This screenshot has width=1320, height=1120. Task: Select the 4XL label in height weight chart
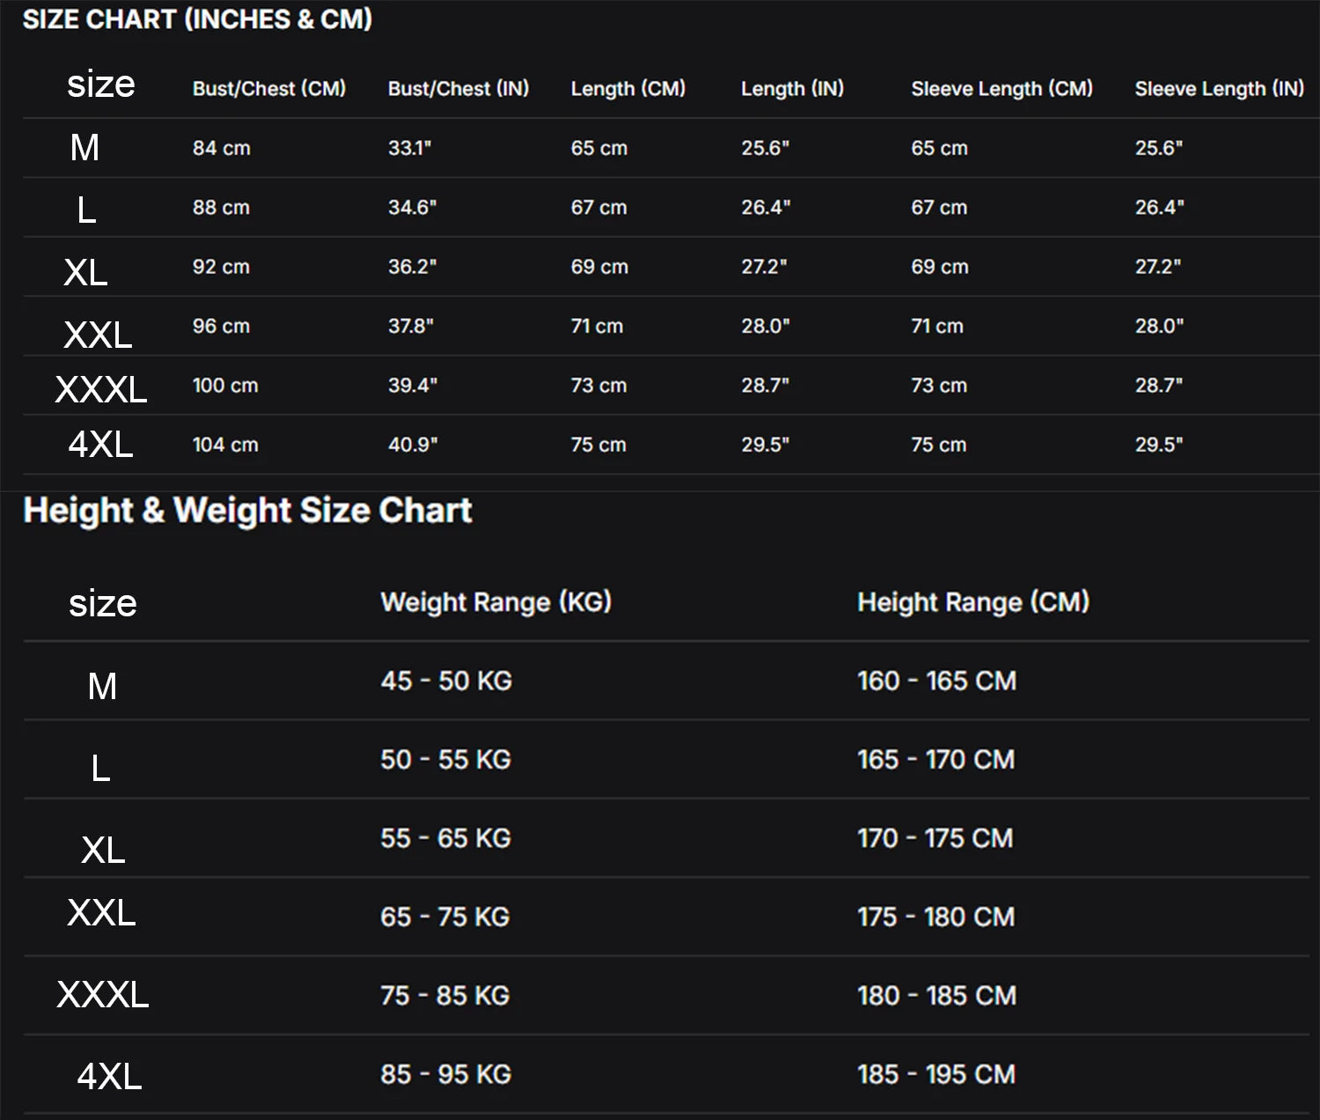[109, 1076]
